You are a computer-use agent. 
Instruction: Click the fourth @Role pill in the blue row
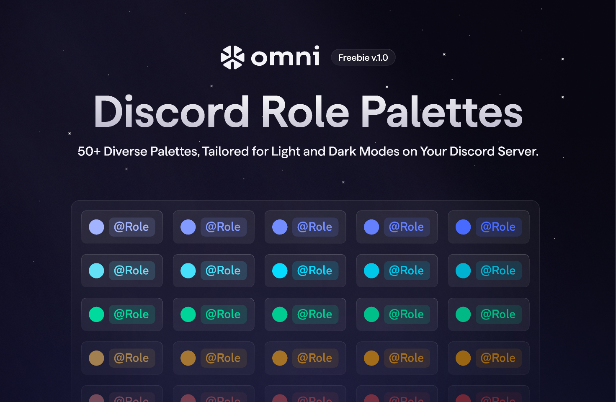coord(407,227)
